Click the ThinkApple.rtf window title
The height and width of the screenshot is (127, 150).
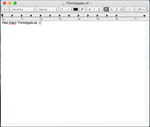77,3
